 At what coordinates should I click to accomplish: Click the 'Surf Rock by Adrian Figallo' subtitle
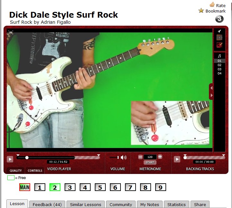(40, 22)
